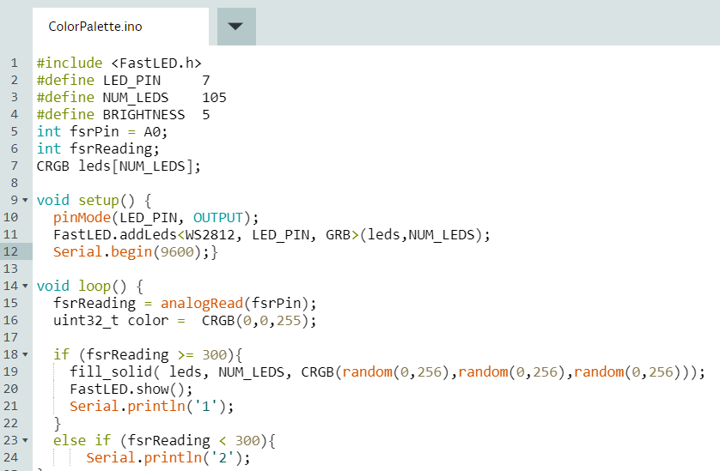Click 'leds[NUM_LEDS];' on line 7
The width and height of the screenshot is (720, 471).
click(x=139, y=166)
